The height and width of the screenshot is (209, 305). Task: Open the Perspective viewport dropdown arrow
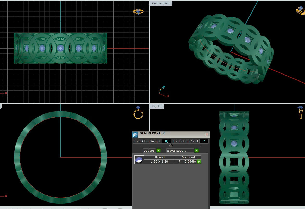pos(171,3)
